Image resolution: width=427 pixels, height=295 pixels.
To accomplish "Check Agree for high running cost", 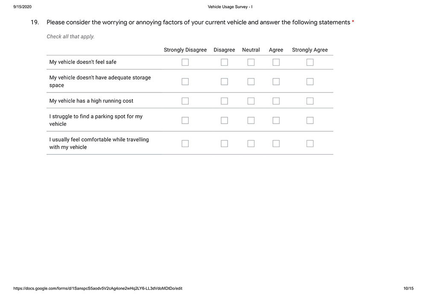I will tap(276, 101).
